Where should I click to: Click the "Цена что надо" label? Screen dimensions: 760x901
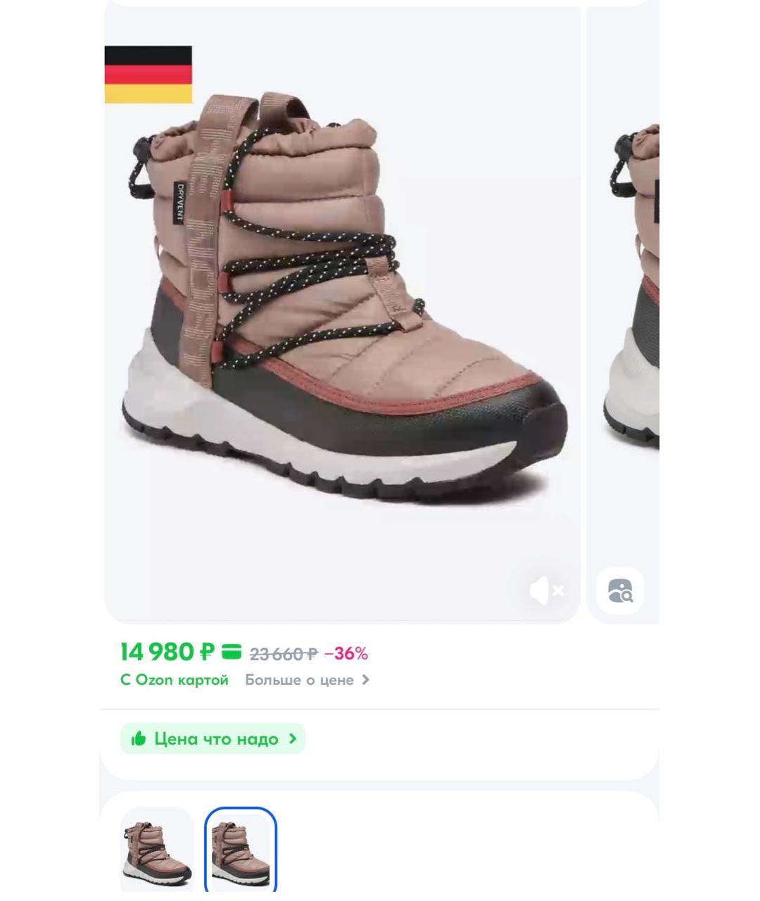216,739
